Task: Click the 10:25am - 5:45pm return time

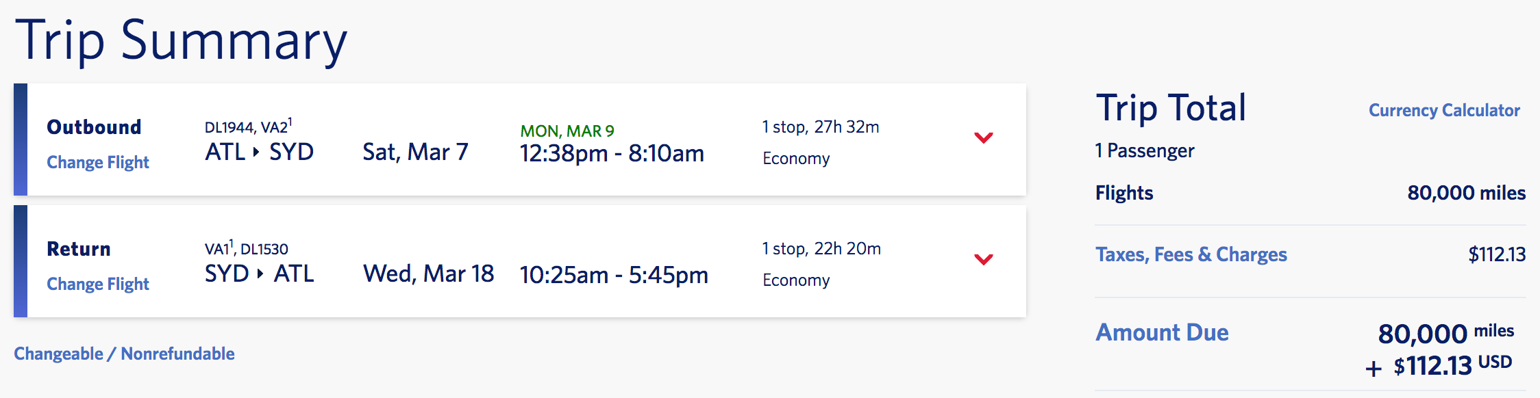Action: pos(614,276)
